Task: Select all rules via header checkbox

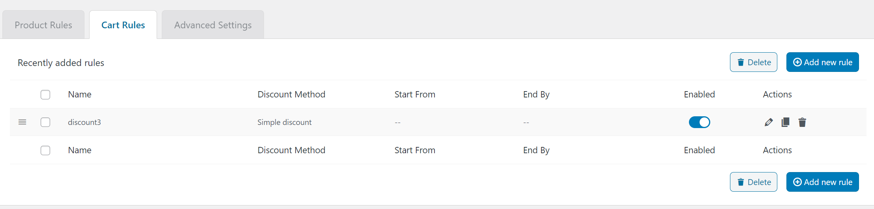Action: [x=45, y=95]
